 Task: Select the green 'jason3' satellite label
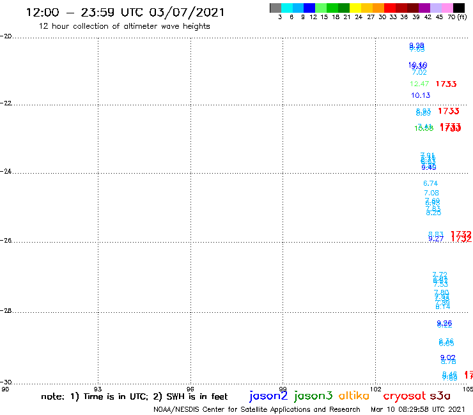[313, 396]
